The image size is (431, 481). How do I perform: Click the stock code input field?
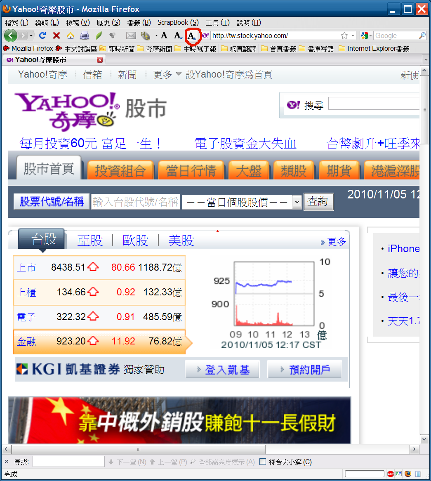(135, 202)
